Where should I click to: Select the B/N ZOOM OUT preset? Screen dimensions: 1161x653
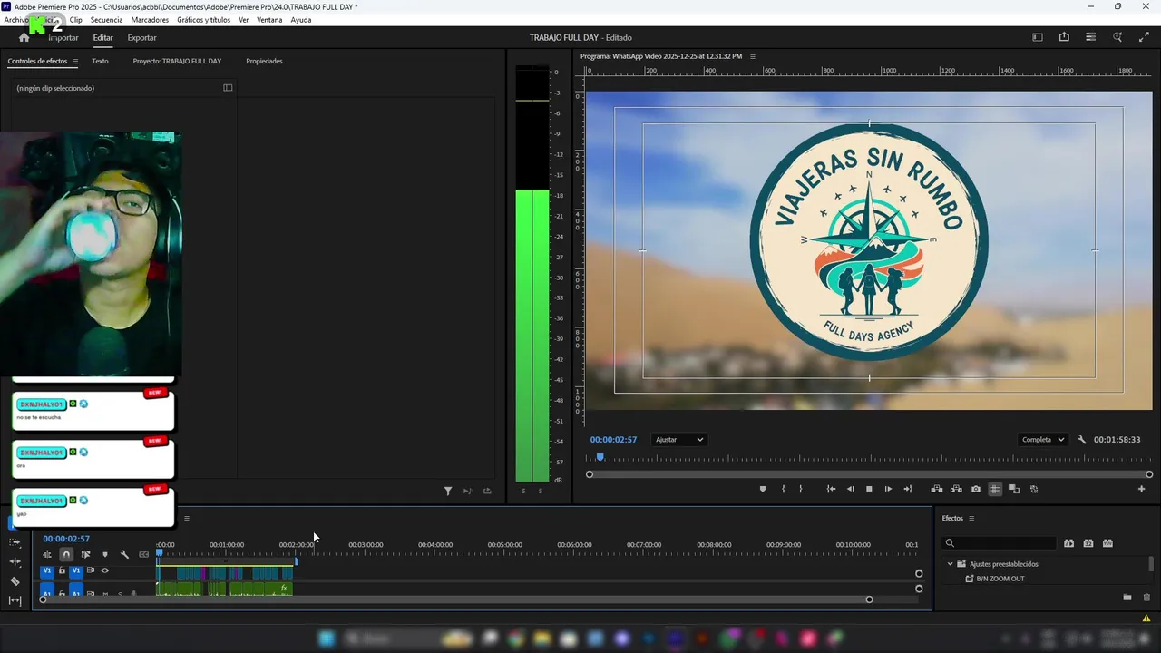tap(1000, 579)
